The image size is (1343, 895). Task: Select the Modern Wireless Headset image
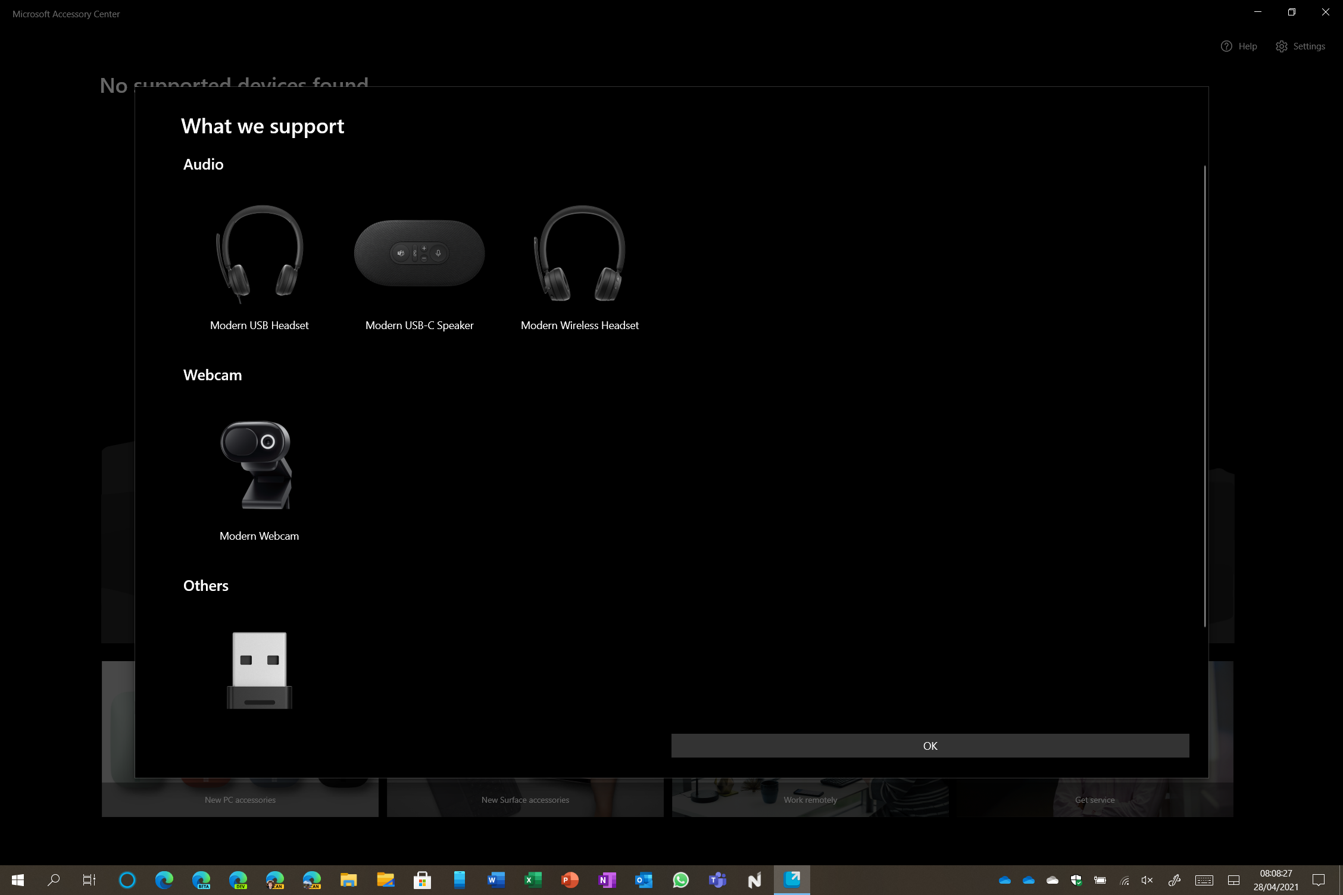click(x=580, y=253)
